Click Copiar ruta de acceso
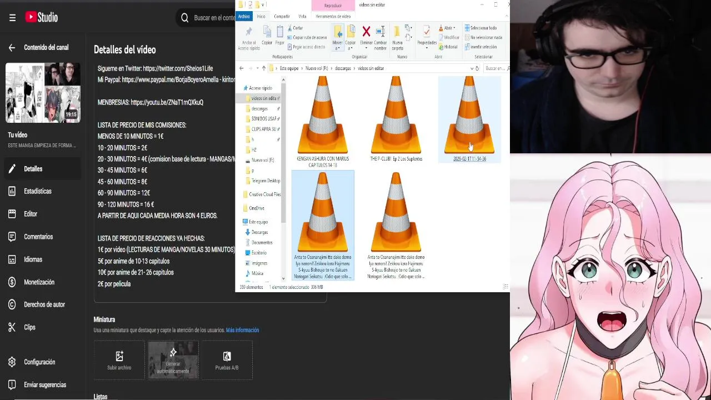 [x=307, y=38]
